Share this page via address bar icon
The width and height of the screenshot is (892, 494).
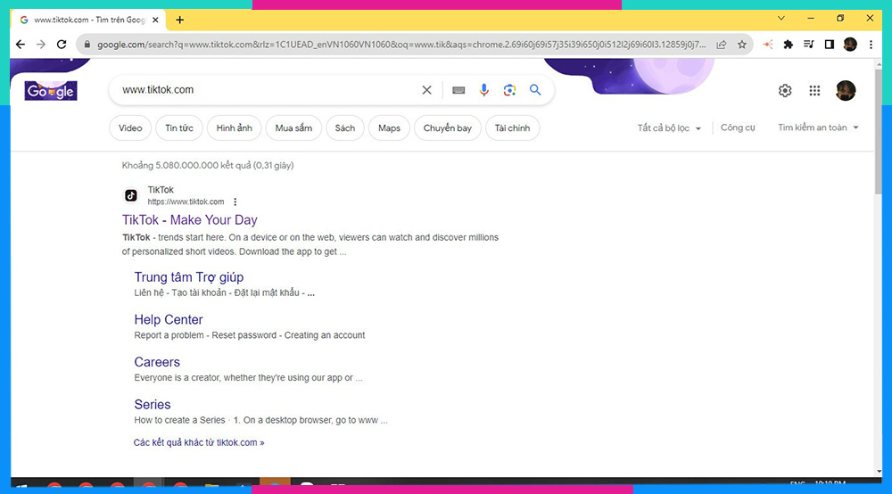point(722,45)
